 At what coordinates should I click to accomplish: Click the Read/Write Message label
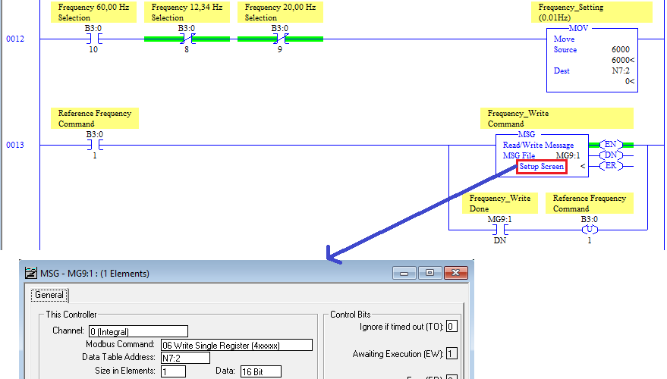[x=538, y=145]
